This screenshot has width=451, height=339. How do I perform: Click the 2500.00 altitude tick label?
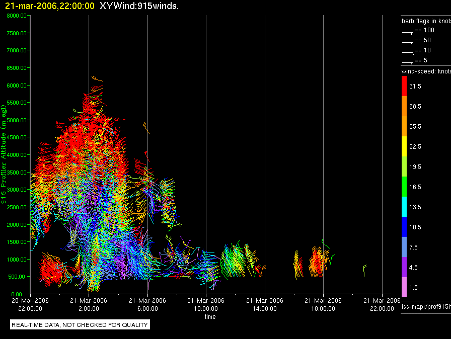[x=17, y=207]
